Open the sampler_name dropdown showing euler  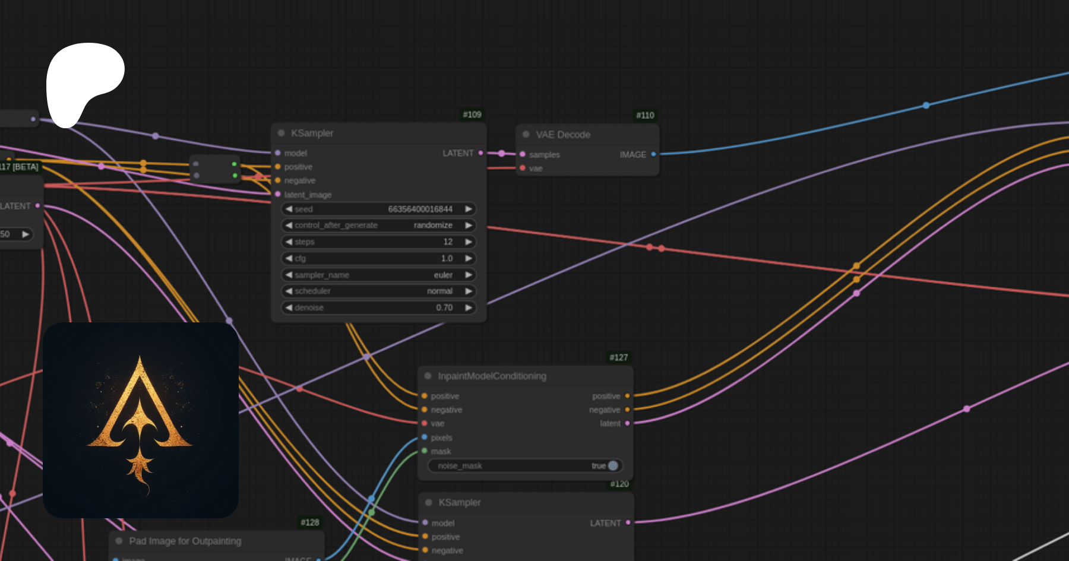(x=378, y=275)
